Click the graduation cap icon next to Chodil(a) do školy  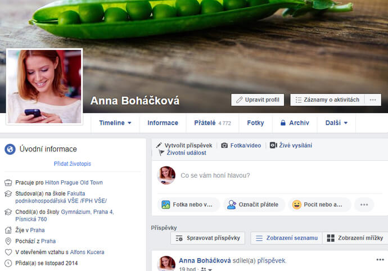pos(8,212)
